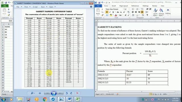This screenshot has width=182, height=102.
Task: Rotate image clockwise in Photo Viewer
Action: 71,93
